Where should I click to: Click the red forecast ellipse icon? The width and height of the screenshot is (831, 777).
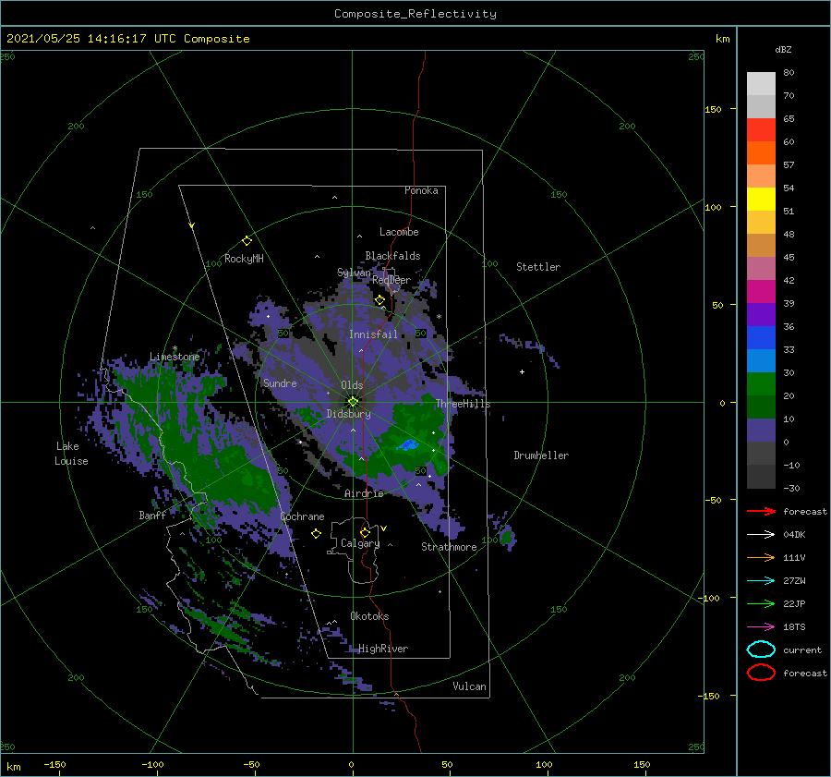[x=761, y=673]
